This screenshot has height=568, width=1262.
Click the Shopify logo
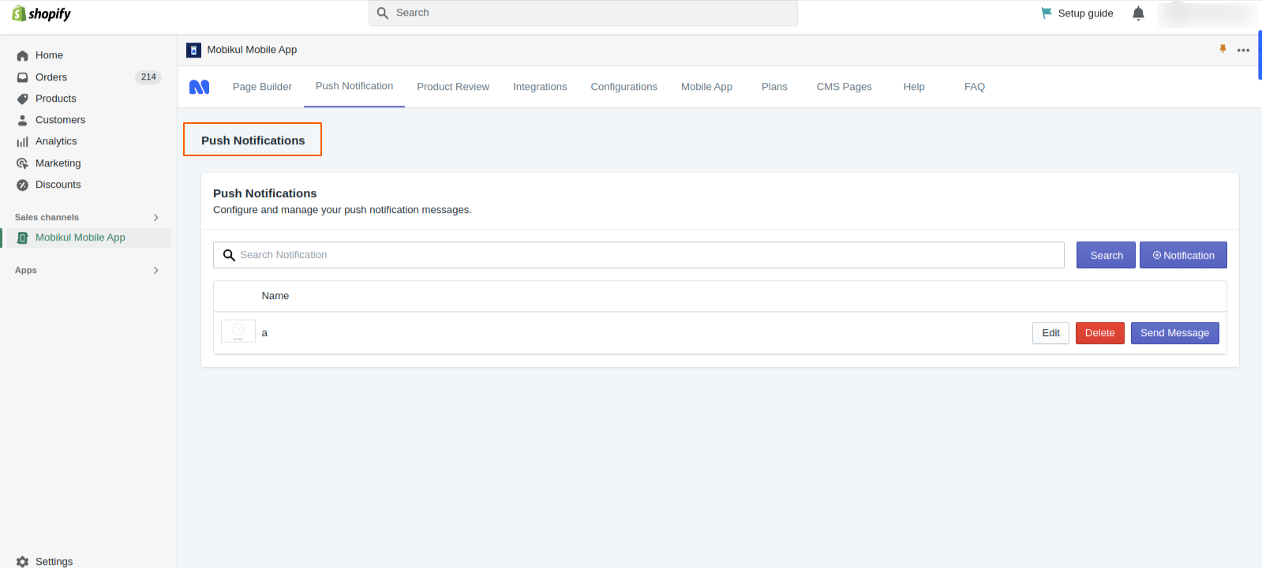click(41, 13)
